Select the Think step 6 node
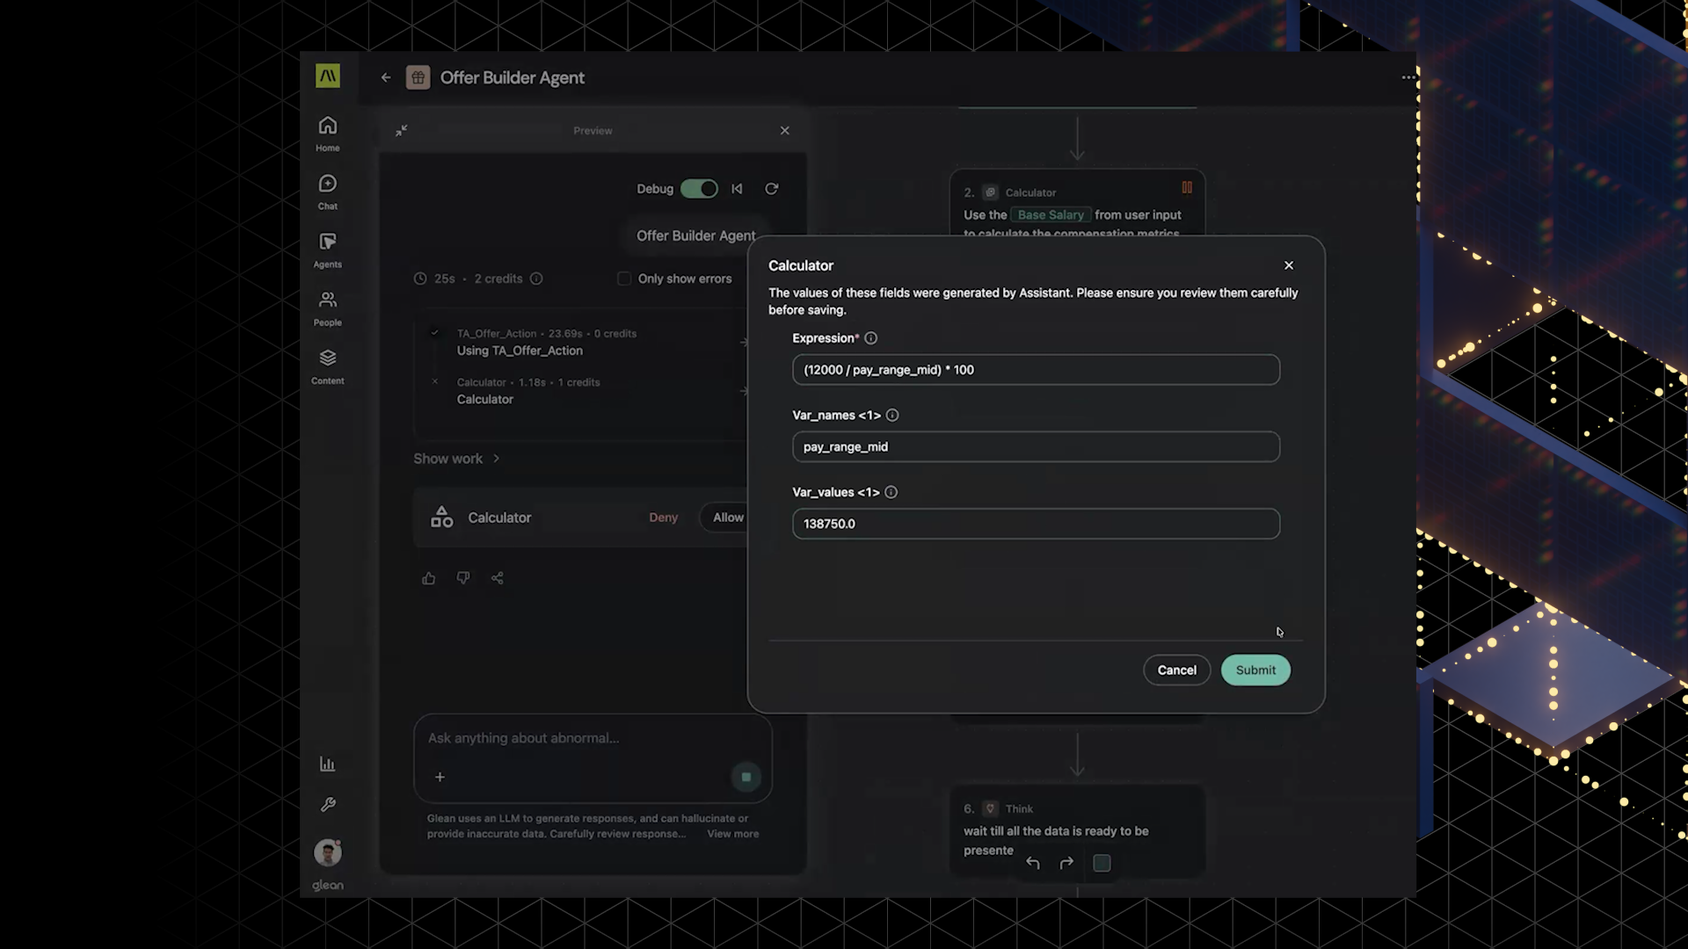 (1077, 829)
